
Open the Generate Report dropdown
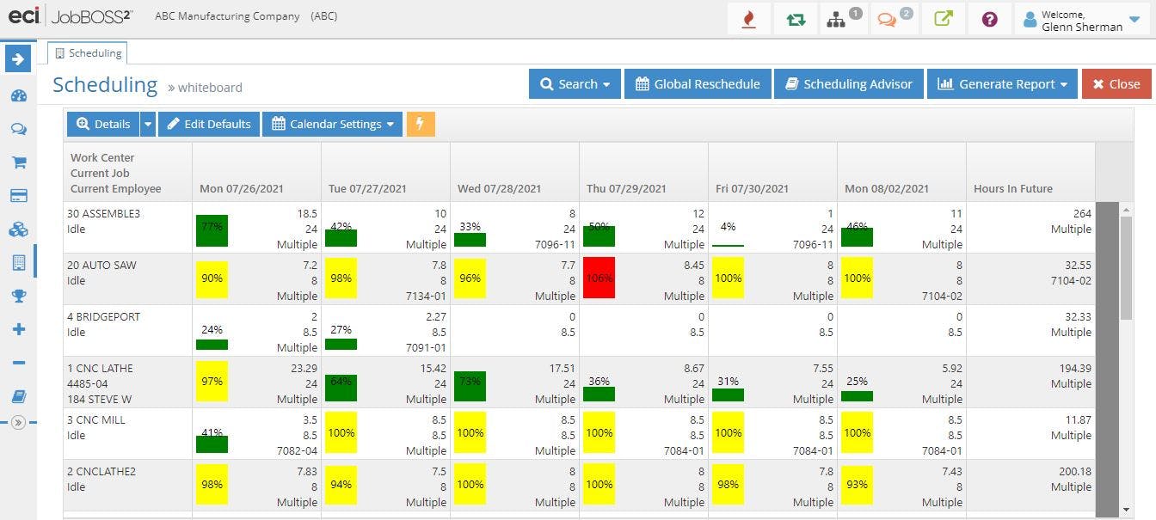coord(1002,84)
